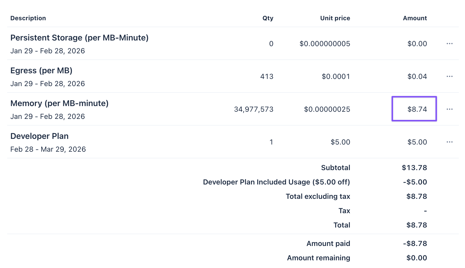Image resolution: width=465 pixels, height=268 pixels.
Task: Click the Subtotal value $13.78
Action: [x=414, y=168]
